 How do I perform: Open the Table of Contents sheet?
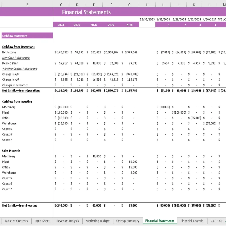[16, 221]
